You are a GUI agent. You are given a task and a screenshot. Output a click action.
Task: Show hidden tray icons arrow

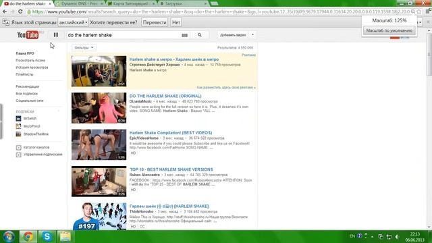[x=372, y=237]
